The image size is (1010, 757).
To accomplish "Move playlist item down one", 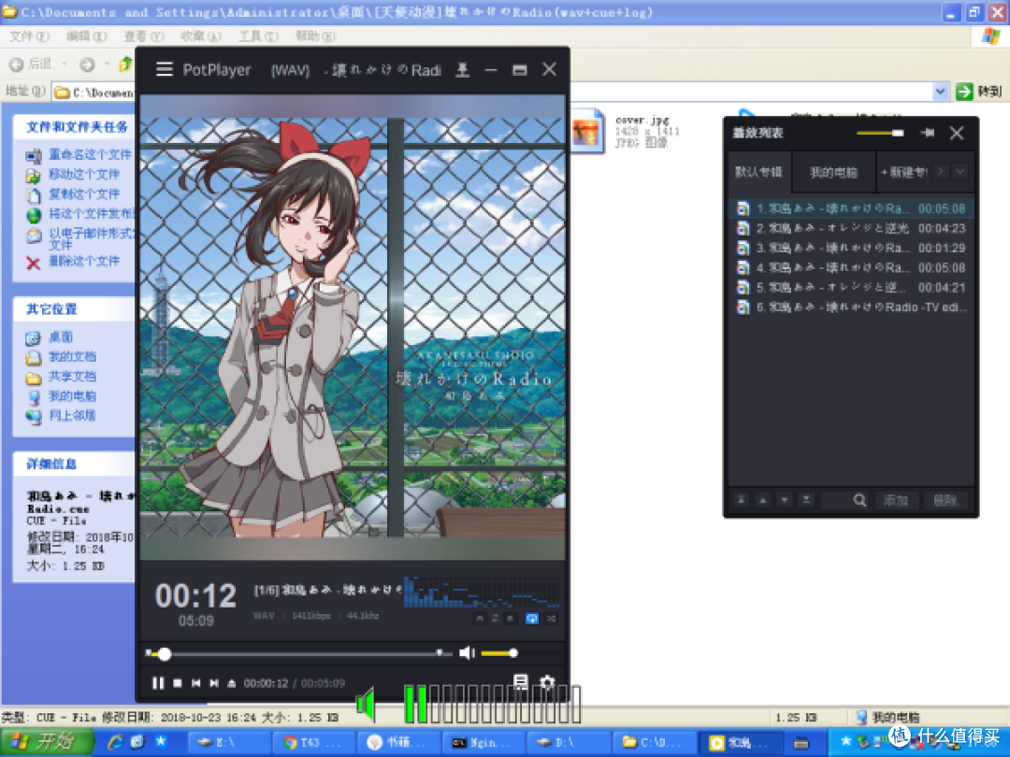I will click(784, 499).
